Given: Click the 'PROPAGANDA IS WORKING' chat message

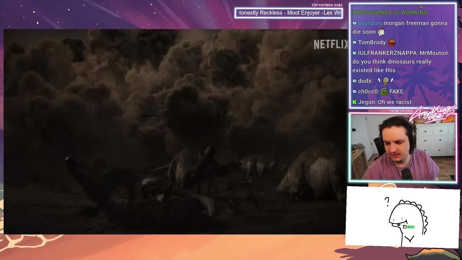Looking at the screenshot, I should tap(390, 12).
